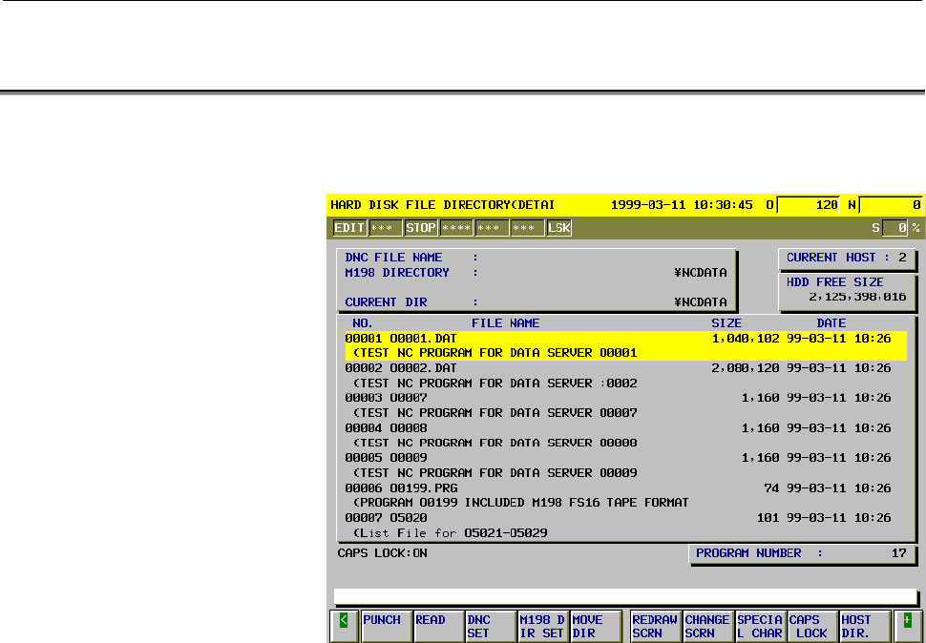Open the HOST DIR. soft key

[865, 626]
